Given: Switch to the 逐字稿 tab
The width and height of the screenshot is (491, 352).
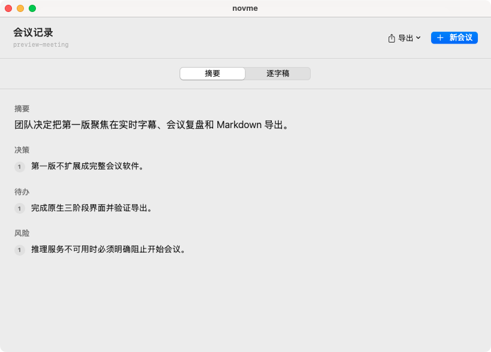Looking at the screenshot, I should pos(278,74).
